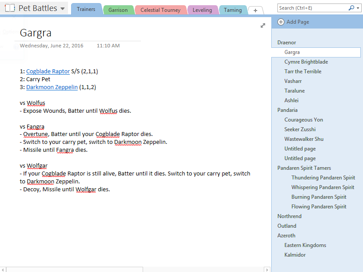Click the horizontal scrollbar left arrow
Viewport: 363px width, 272px height.
(x=3, y=269)
